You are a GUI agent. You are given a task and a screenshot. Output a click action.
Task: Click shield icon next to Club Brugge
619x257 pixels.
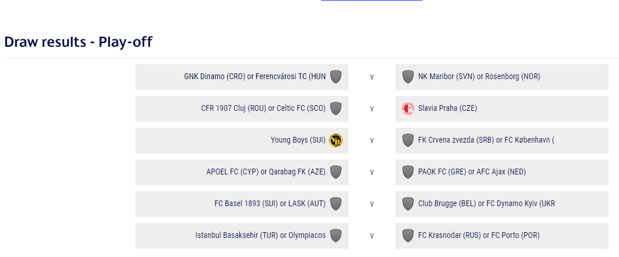pos(408,204)
